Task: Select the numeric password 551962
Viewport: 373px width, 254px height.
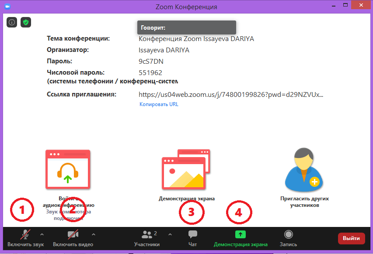Action: click(x=150, y=72)
